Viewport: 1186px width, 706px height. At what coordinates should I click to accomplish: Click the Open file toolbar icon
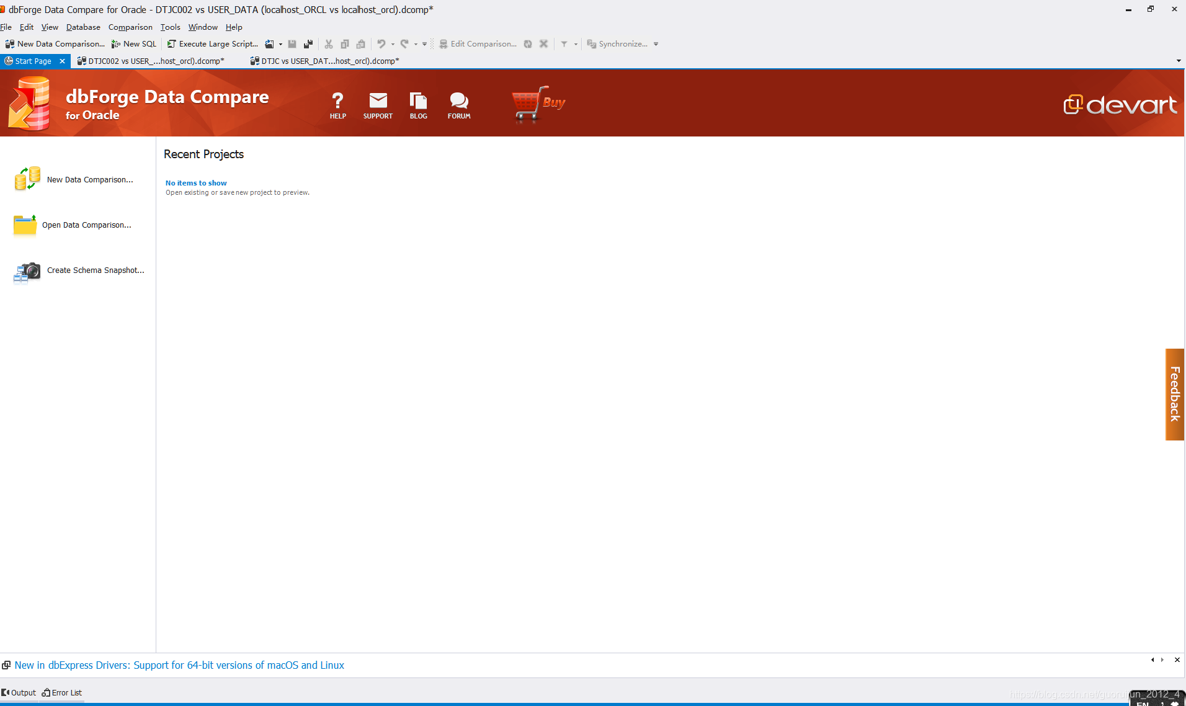269,44
